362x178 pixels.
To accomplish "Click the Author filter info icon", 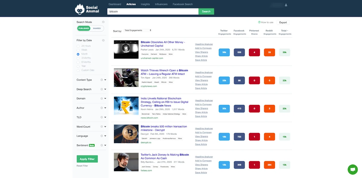I will pyautogui.click(x=102, y=108).
